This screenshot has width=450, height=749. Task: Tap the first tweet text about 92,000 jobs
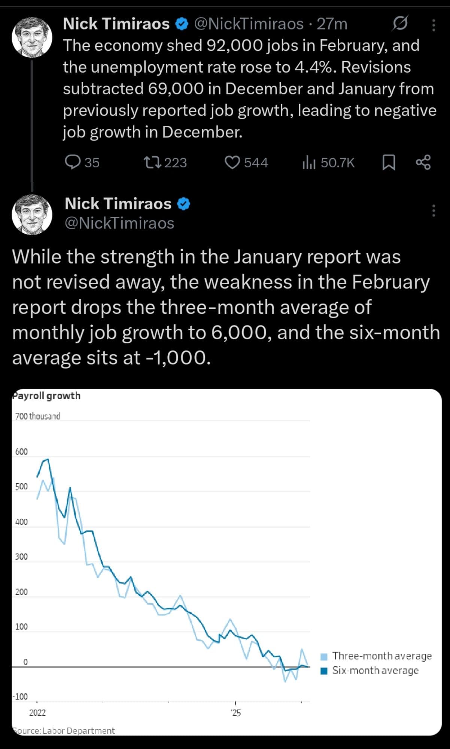pos(247,88)
